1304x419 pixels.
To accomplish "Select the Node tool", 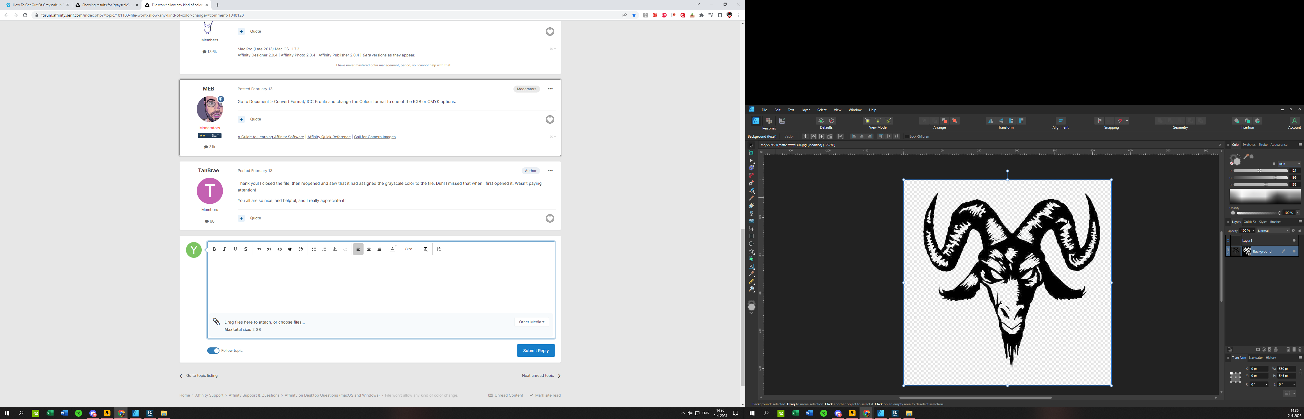I will [x=751, y=160].
